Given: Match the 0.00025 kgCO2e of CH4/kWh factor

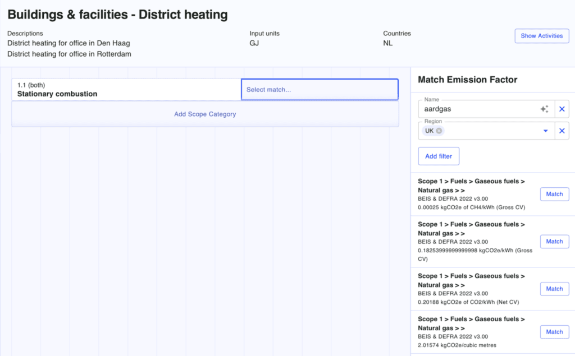Looking at the screenshot, I should (554, 194).
